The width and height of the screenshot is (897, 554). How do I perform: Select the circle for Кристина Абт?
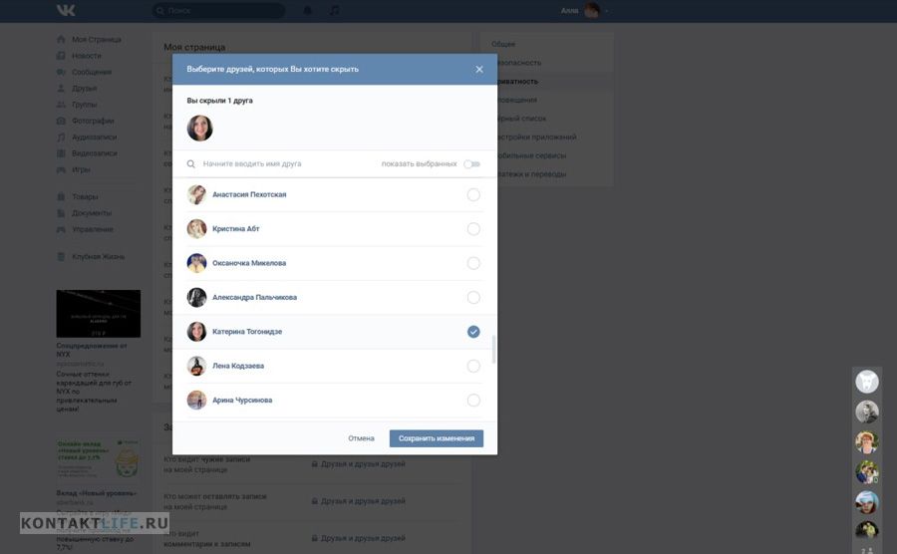[x=473, y=229]
